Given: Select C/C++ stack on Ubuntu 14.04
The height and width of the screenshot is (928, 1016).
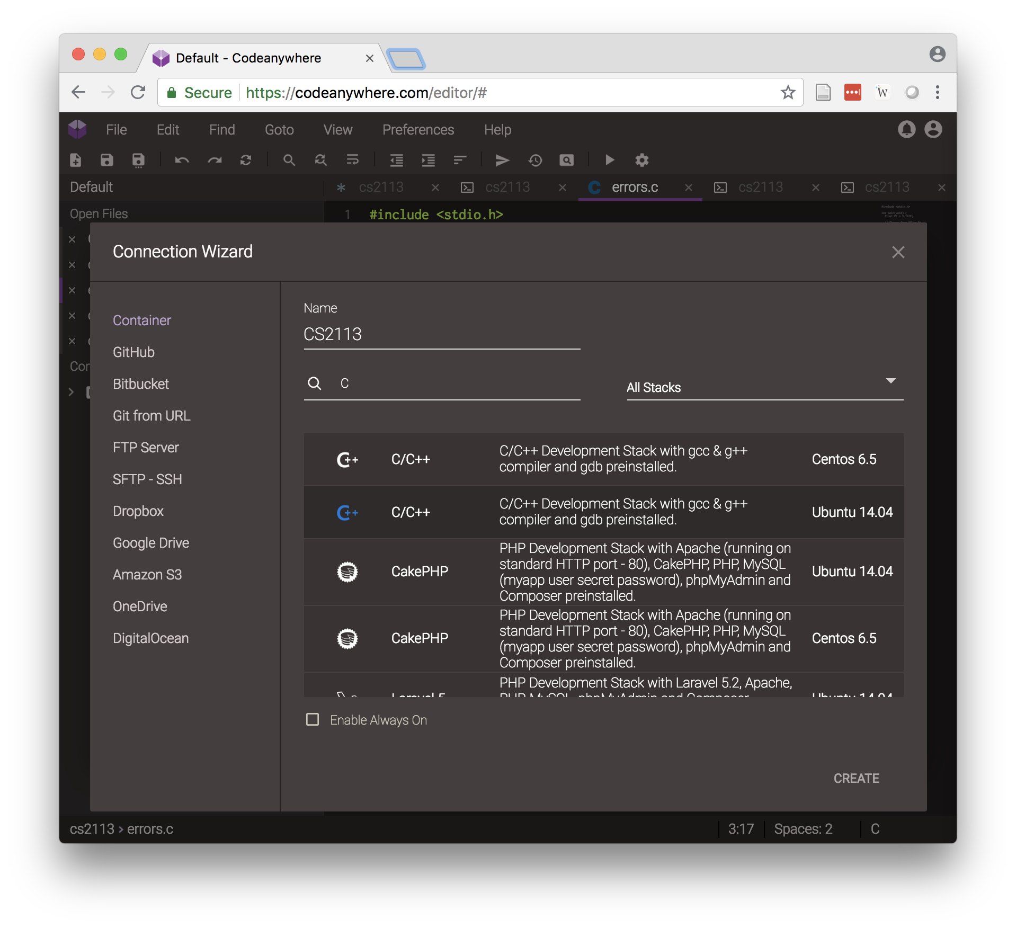Looking at the screenshot, I should [603, 512].
